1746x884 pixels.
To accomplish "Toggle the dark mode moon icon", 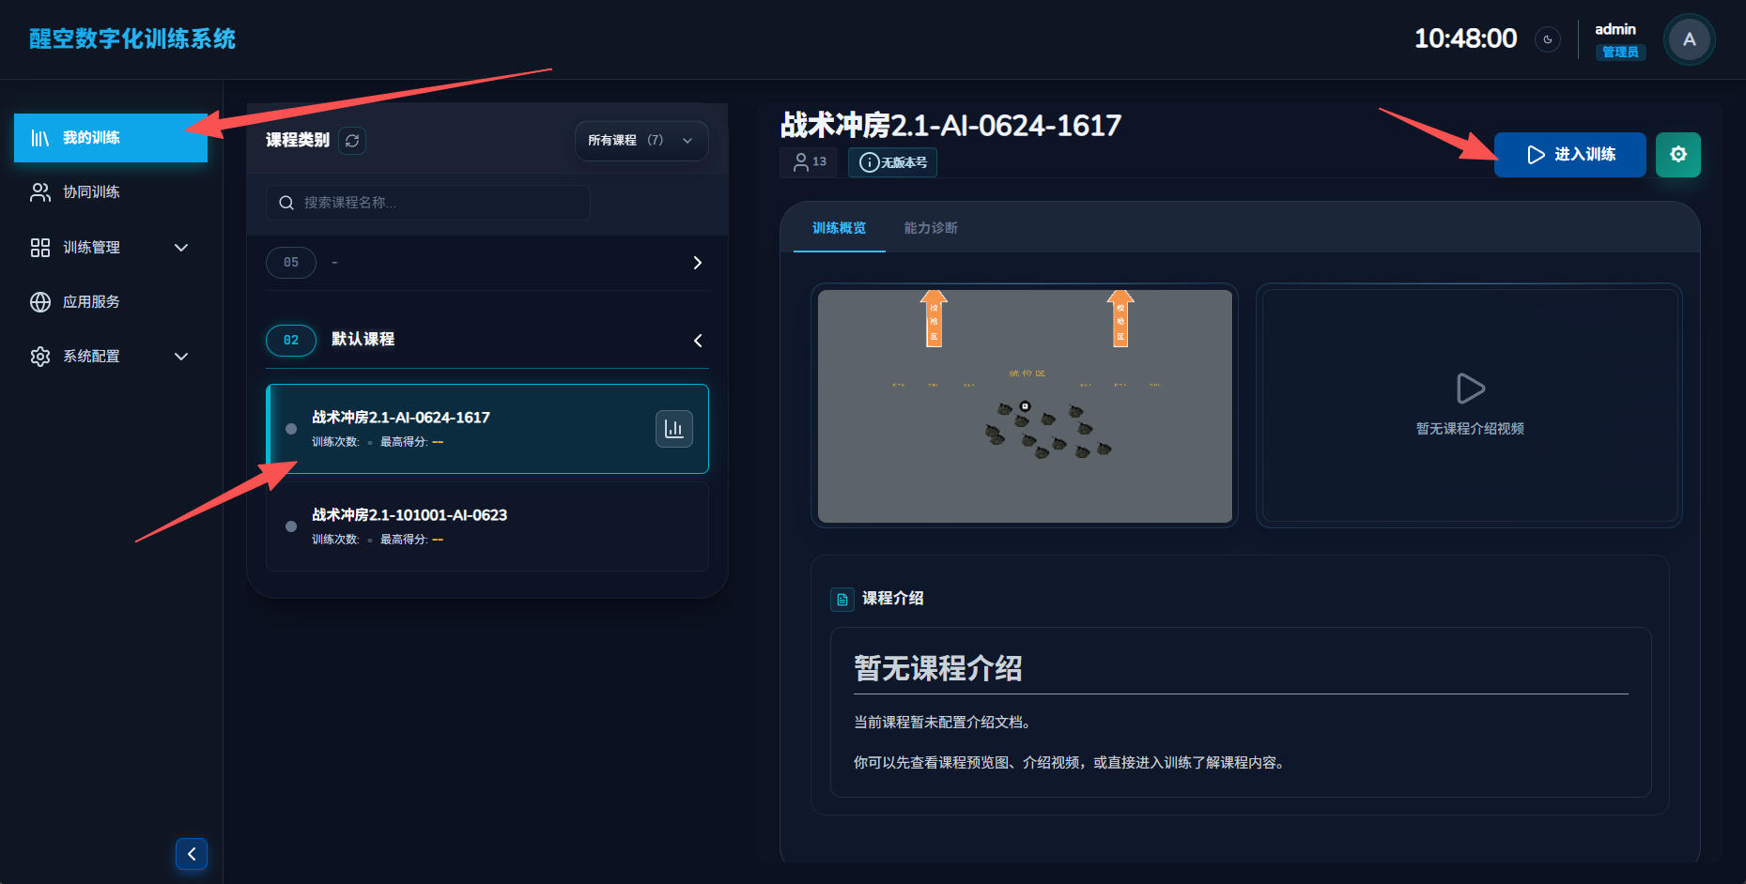I will [1548, 39].
